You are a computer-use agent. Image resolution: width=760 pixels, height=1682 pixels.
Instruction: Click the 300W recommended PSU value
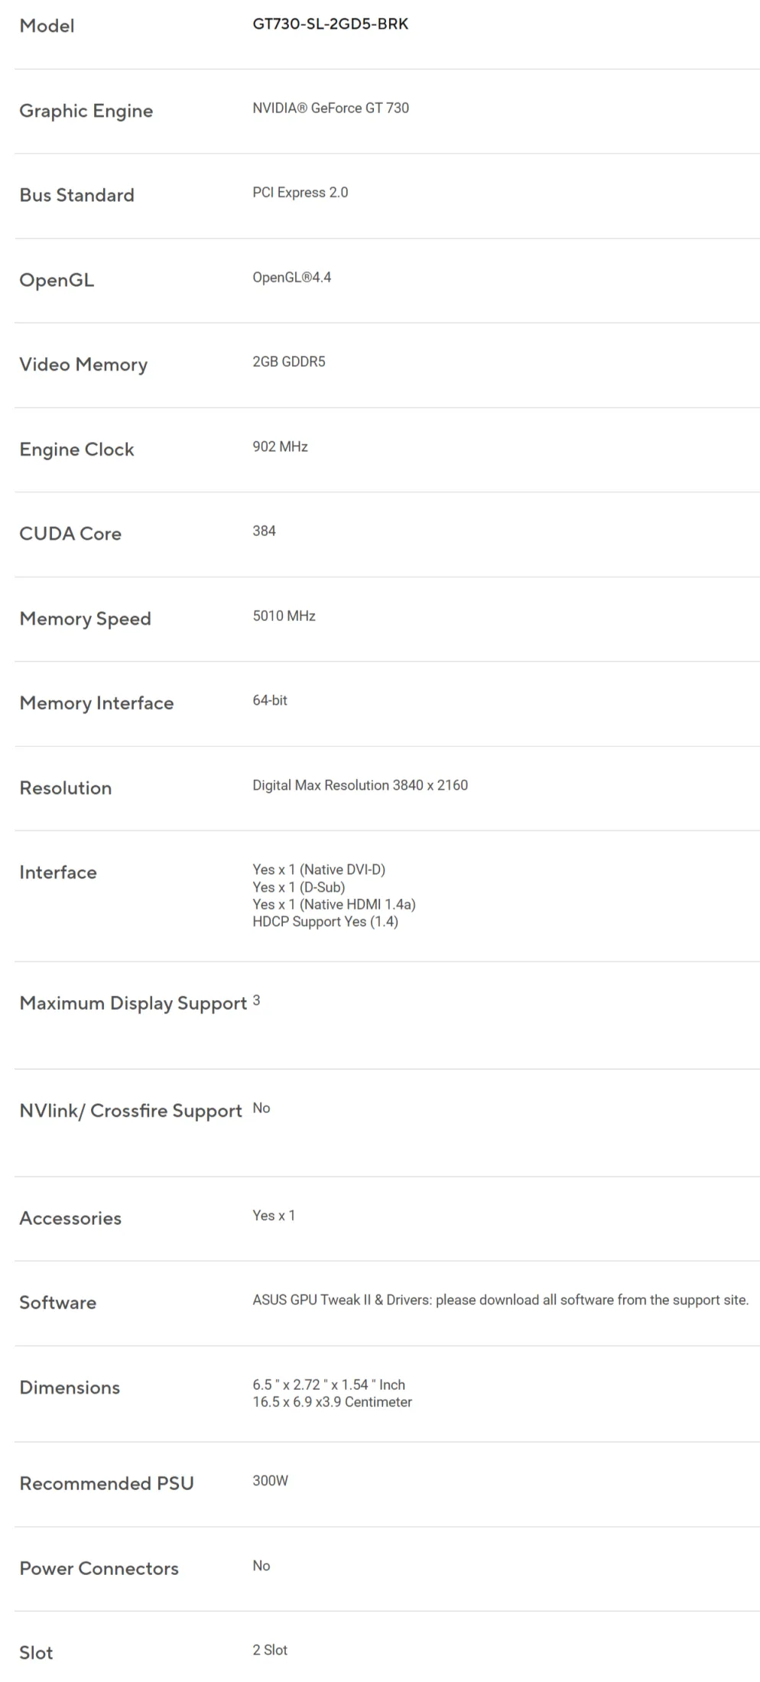(270, 1481)
